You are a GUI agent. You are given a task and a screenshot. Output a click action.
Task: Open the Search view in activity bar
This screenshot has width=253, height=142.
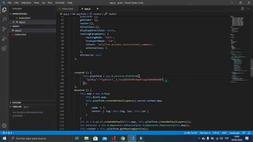tap(4, 19)
